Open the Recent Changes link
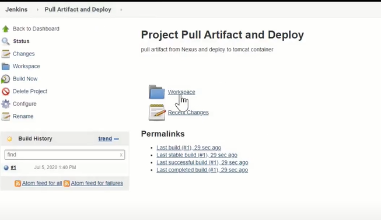381x220 pixels. (188, 112)
